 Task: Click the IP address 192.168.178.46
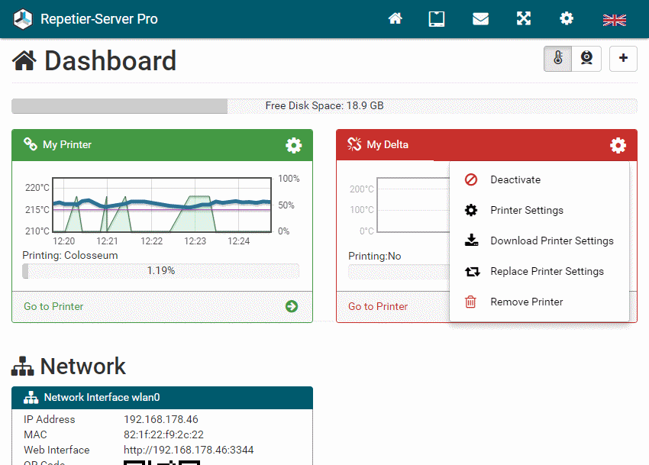[x=161, y=419]
